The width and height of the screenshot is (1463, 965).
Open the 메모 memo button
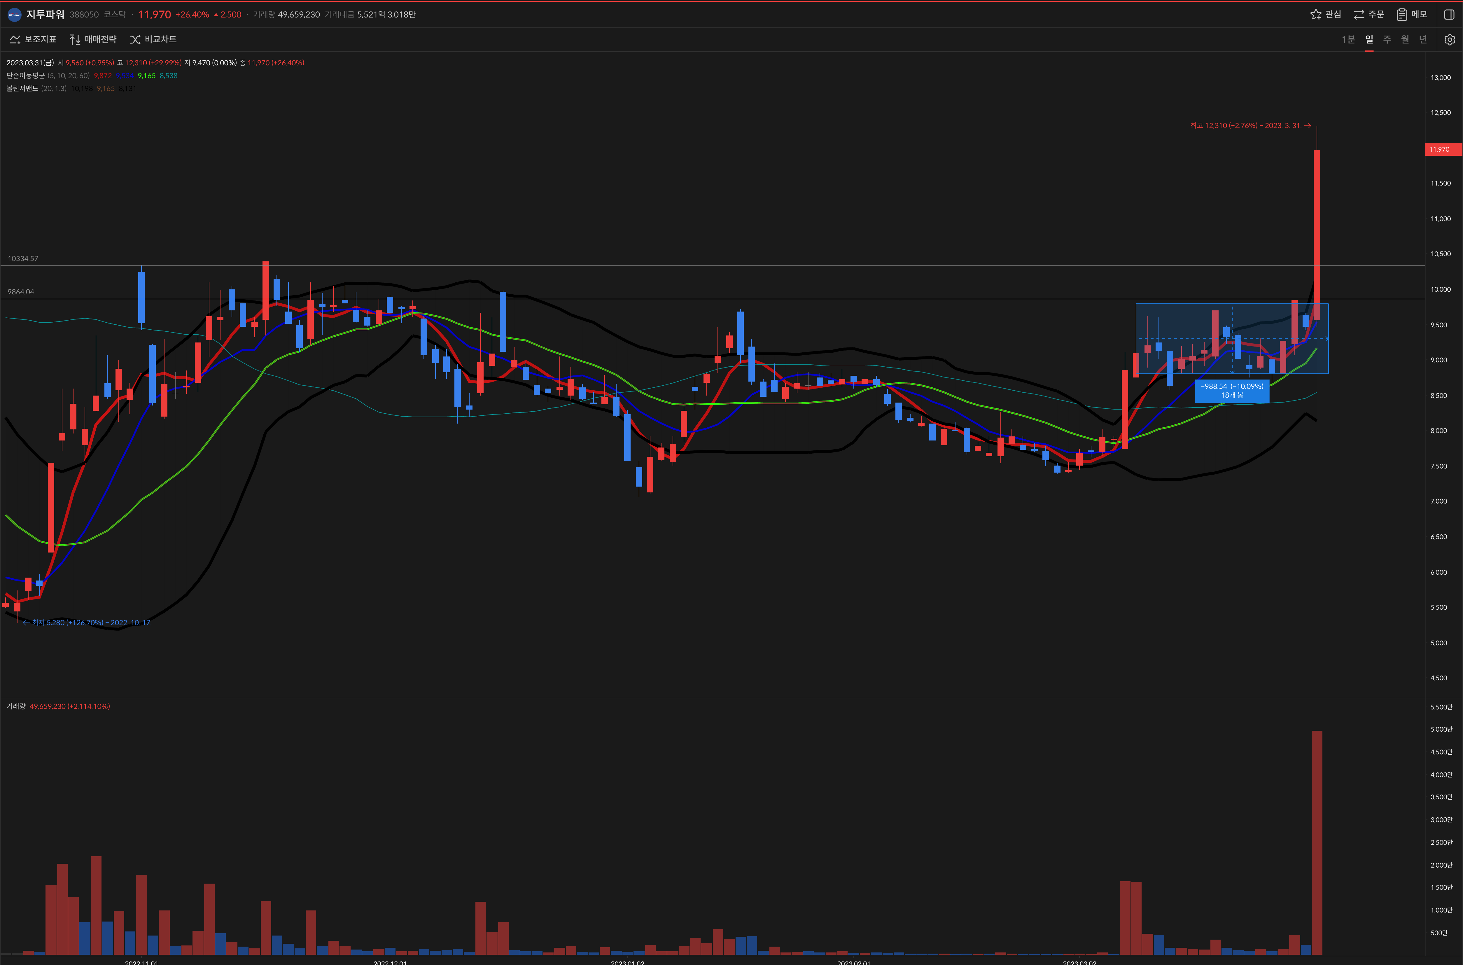pos(1411,14)
